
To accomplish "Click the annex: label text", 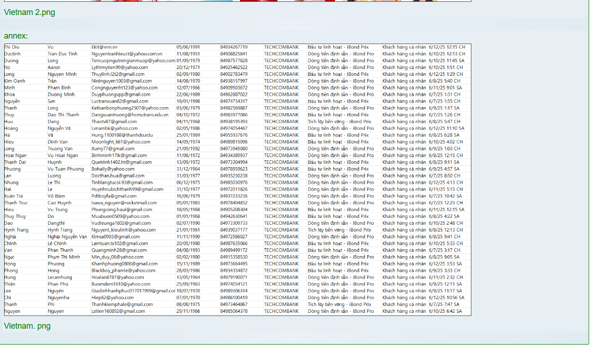I will click(x=16, y=36).
